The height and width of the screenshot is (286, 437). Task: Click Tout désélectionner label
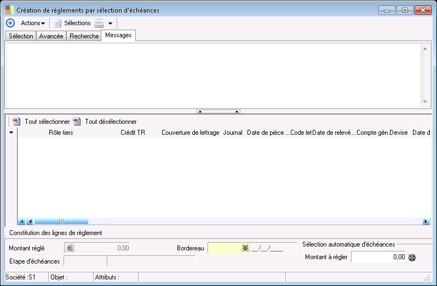coord(111,122)
